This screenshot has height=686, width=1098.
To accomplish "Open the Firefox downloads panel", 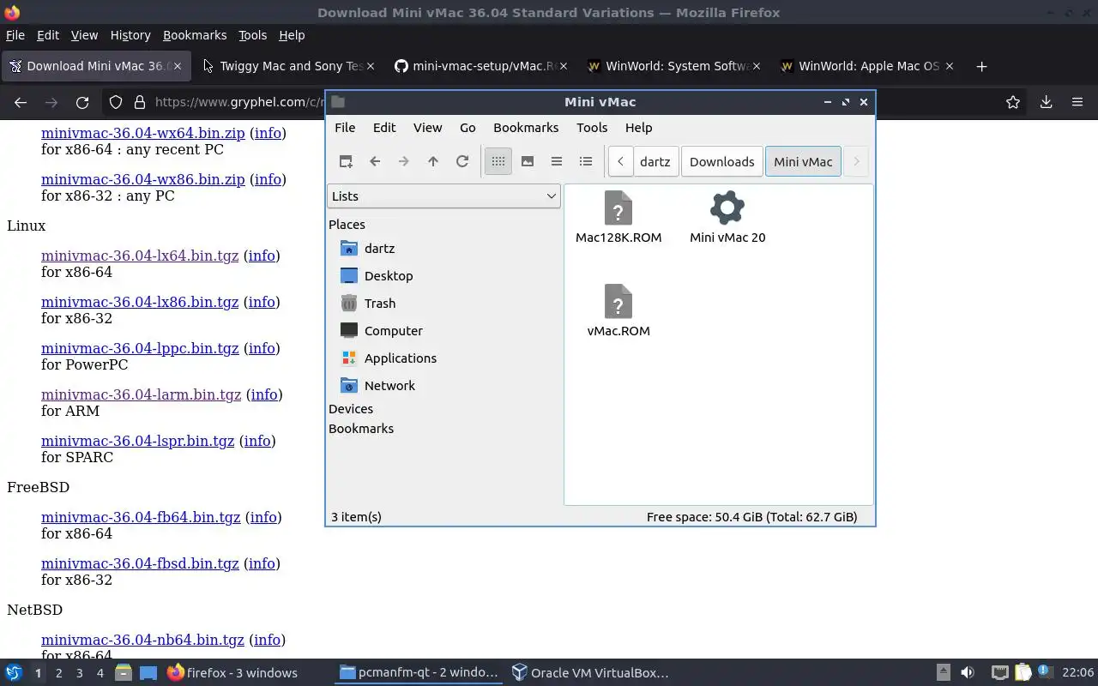I will (x=1046, y=102).
